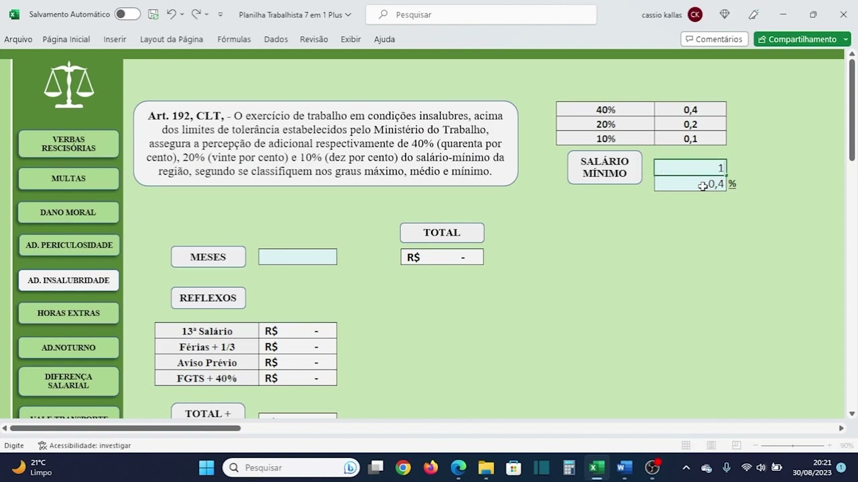Go to AD.NOTURNO sheet button
Screen dimensions: 858x482
(68, 347)
